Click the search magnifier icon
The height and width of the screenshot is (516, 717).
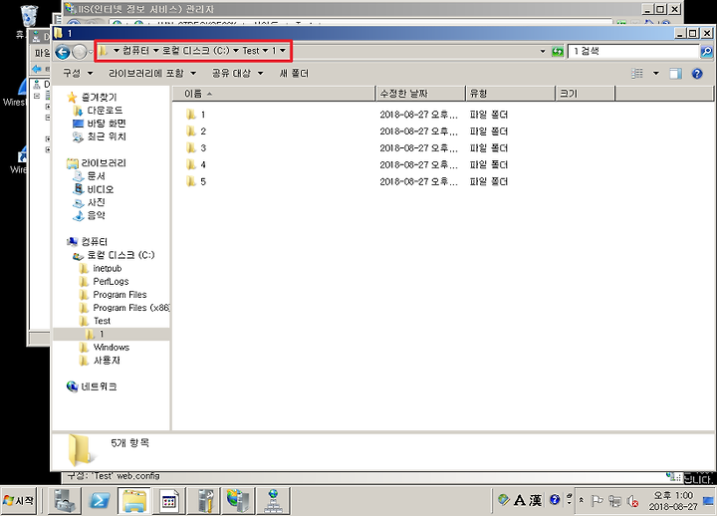pyautogui.click(x=706, y=52)
